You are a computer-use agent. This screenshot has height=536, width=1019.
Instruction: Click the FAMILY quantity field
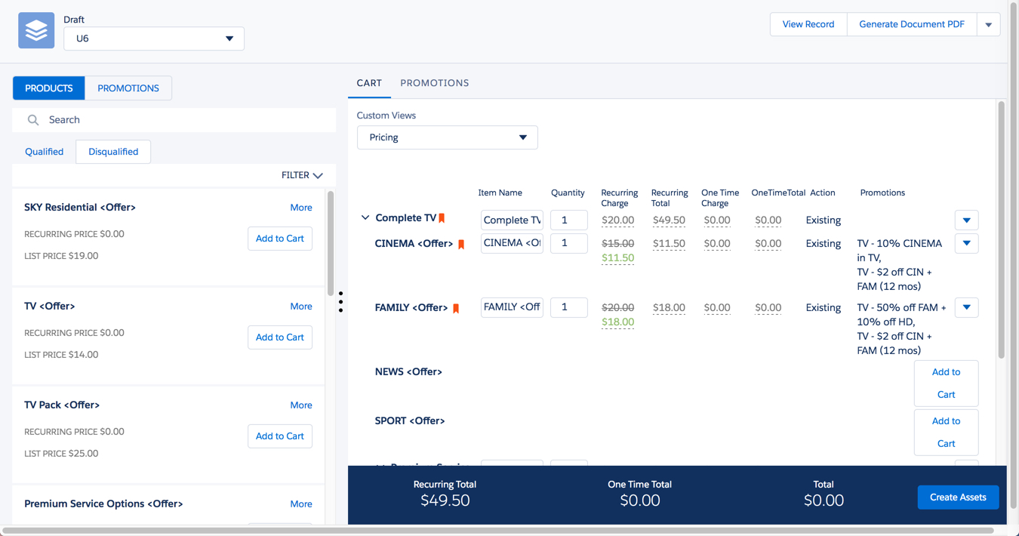coord(569,307)
